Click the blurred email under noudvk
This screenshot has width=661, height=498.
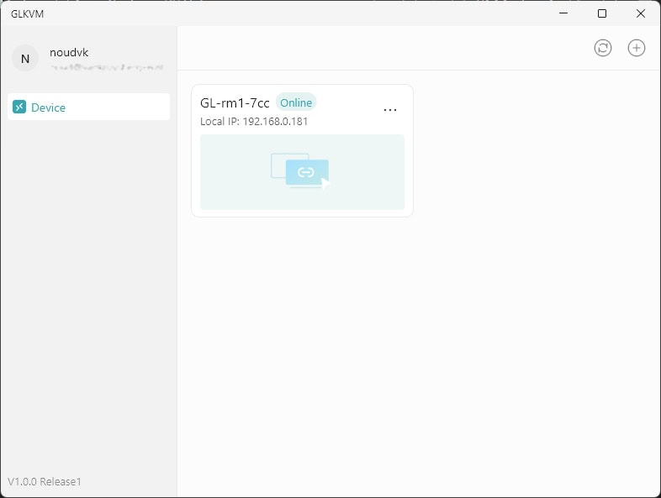pos(106,66)
